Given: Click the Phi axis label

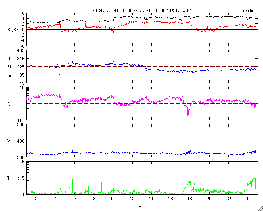Looking at the screenshot, I should pyautogui.click(x=11, y=67).
